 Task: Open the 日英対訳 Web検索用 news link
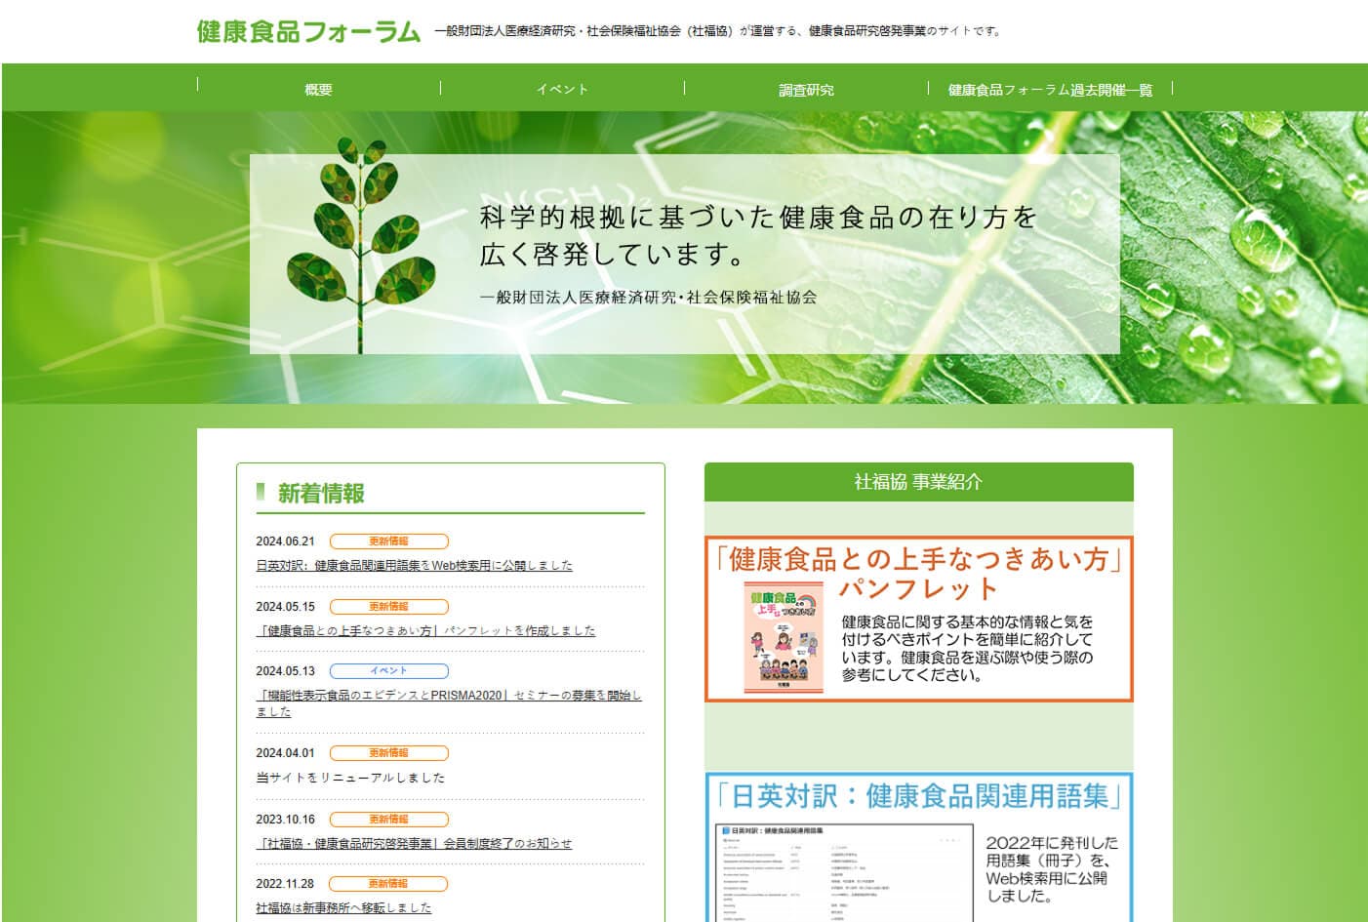click(414, 566)
